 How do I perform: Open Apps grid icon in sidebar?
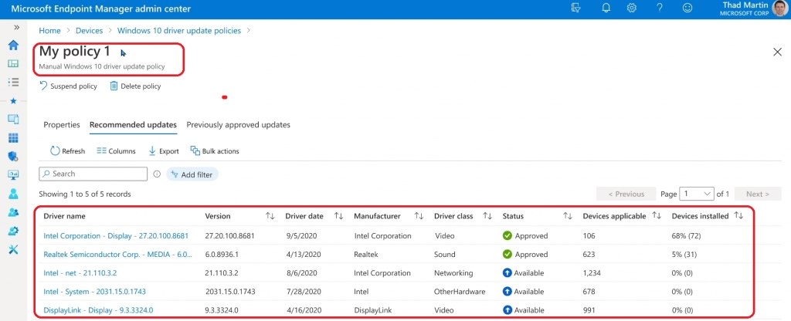coord(14,138)
